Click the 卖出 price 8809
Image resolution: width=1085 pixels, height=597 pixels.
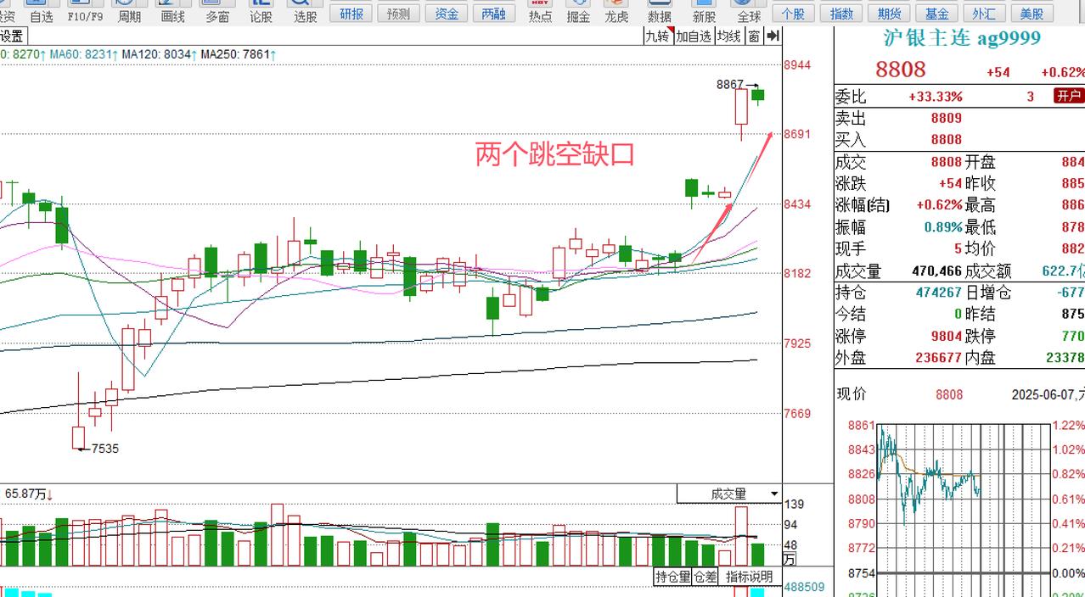pos(946,118)
